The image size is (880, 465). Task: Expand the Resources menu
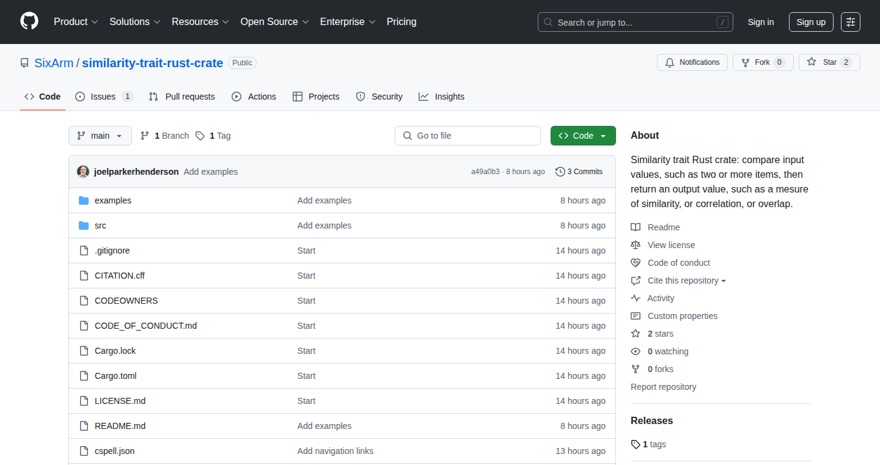pyautogui.click(x=200, y=22)
